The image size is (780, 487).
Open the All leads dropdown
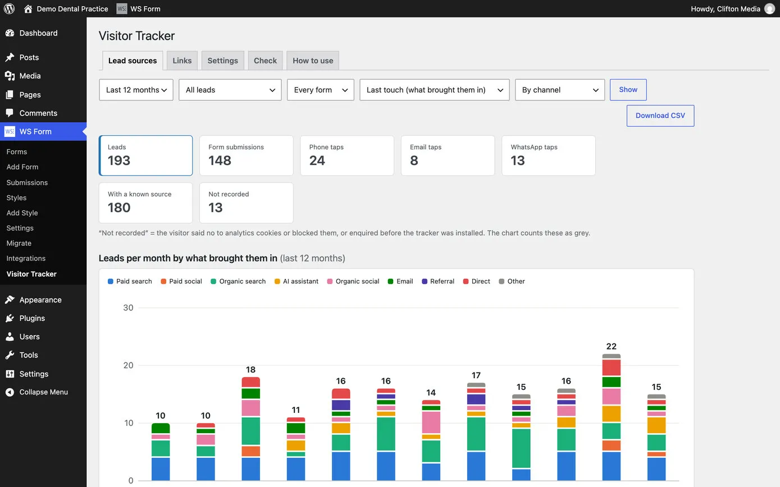pyautogui.click(x=230, y=90)
